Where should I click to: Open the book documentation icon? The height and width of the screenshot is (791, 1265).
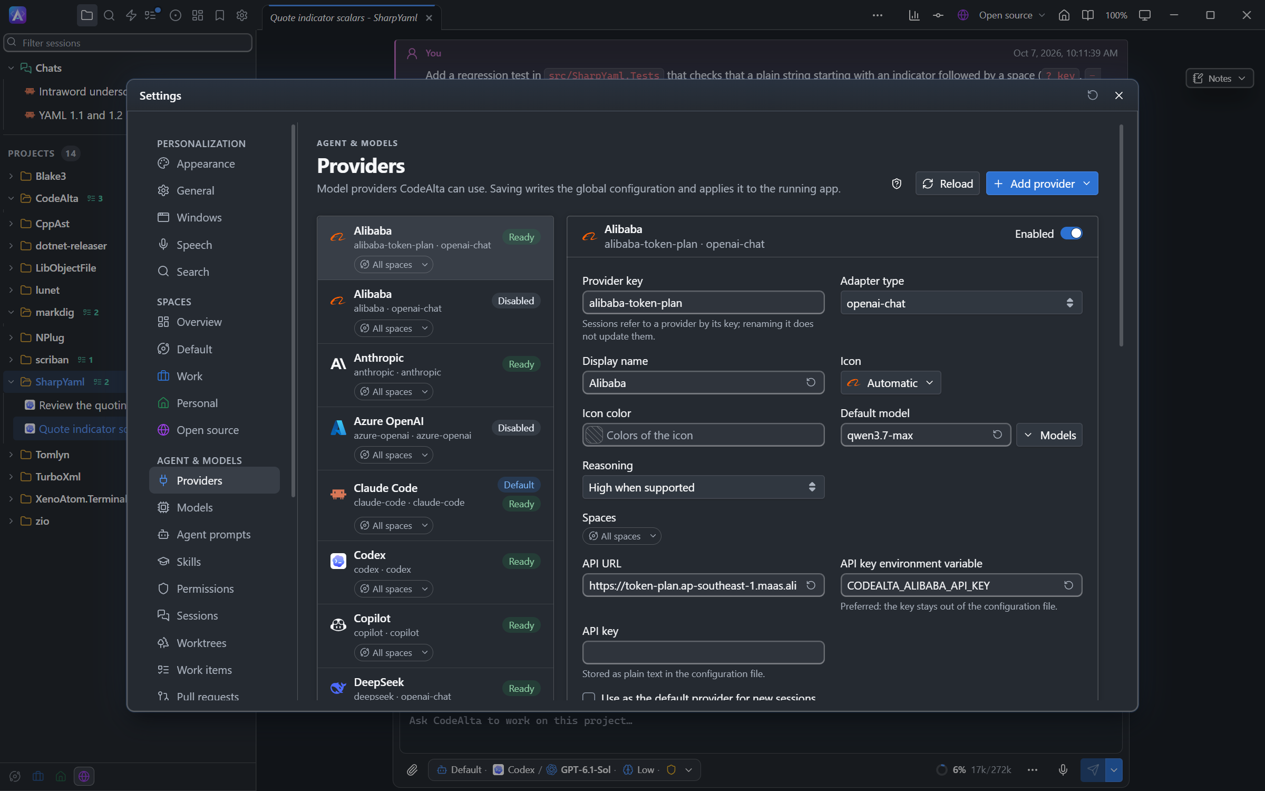coord(1087,15)
